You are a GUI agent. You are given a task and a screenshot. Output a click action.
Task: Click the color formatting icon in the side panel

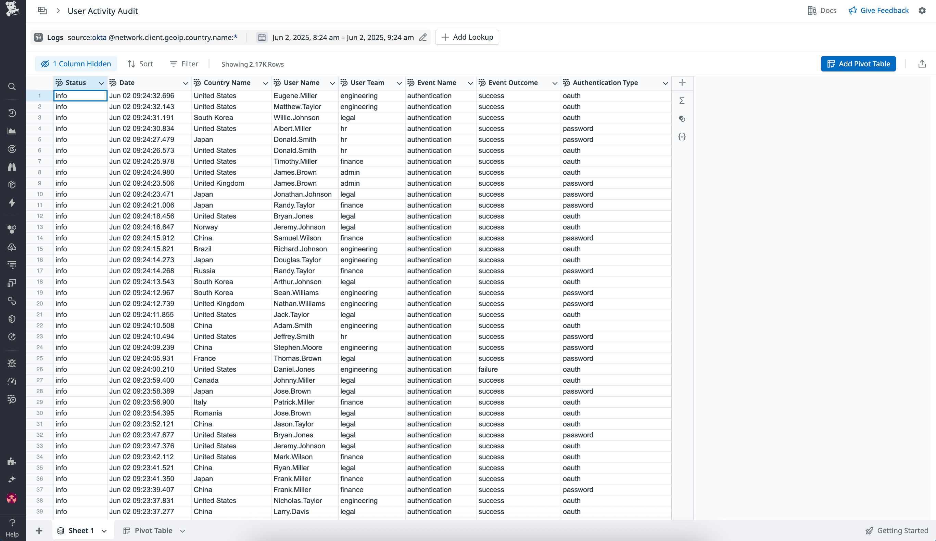[682, 119]
